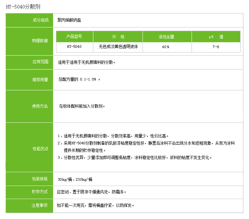The height and width of the screenshot is (219, 249).
Task: Select the 应用范围 row label
Action: (x=40, y=62)
